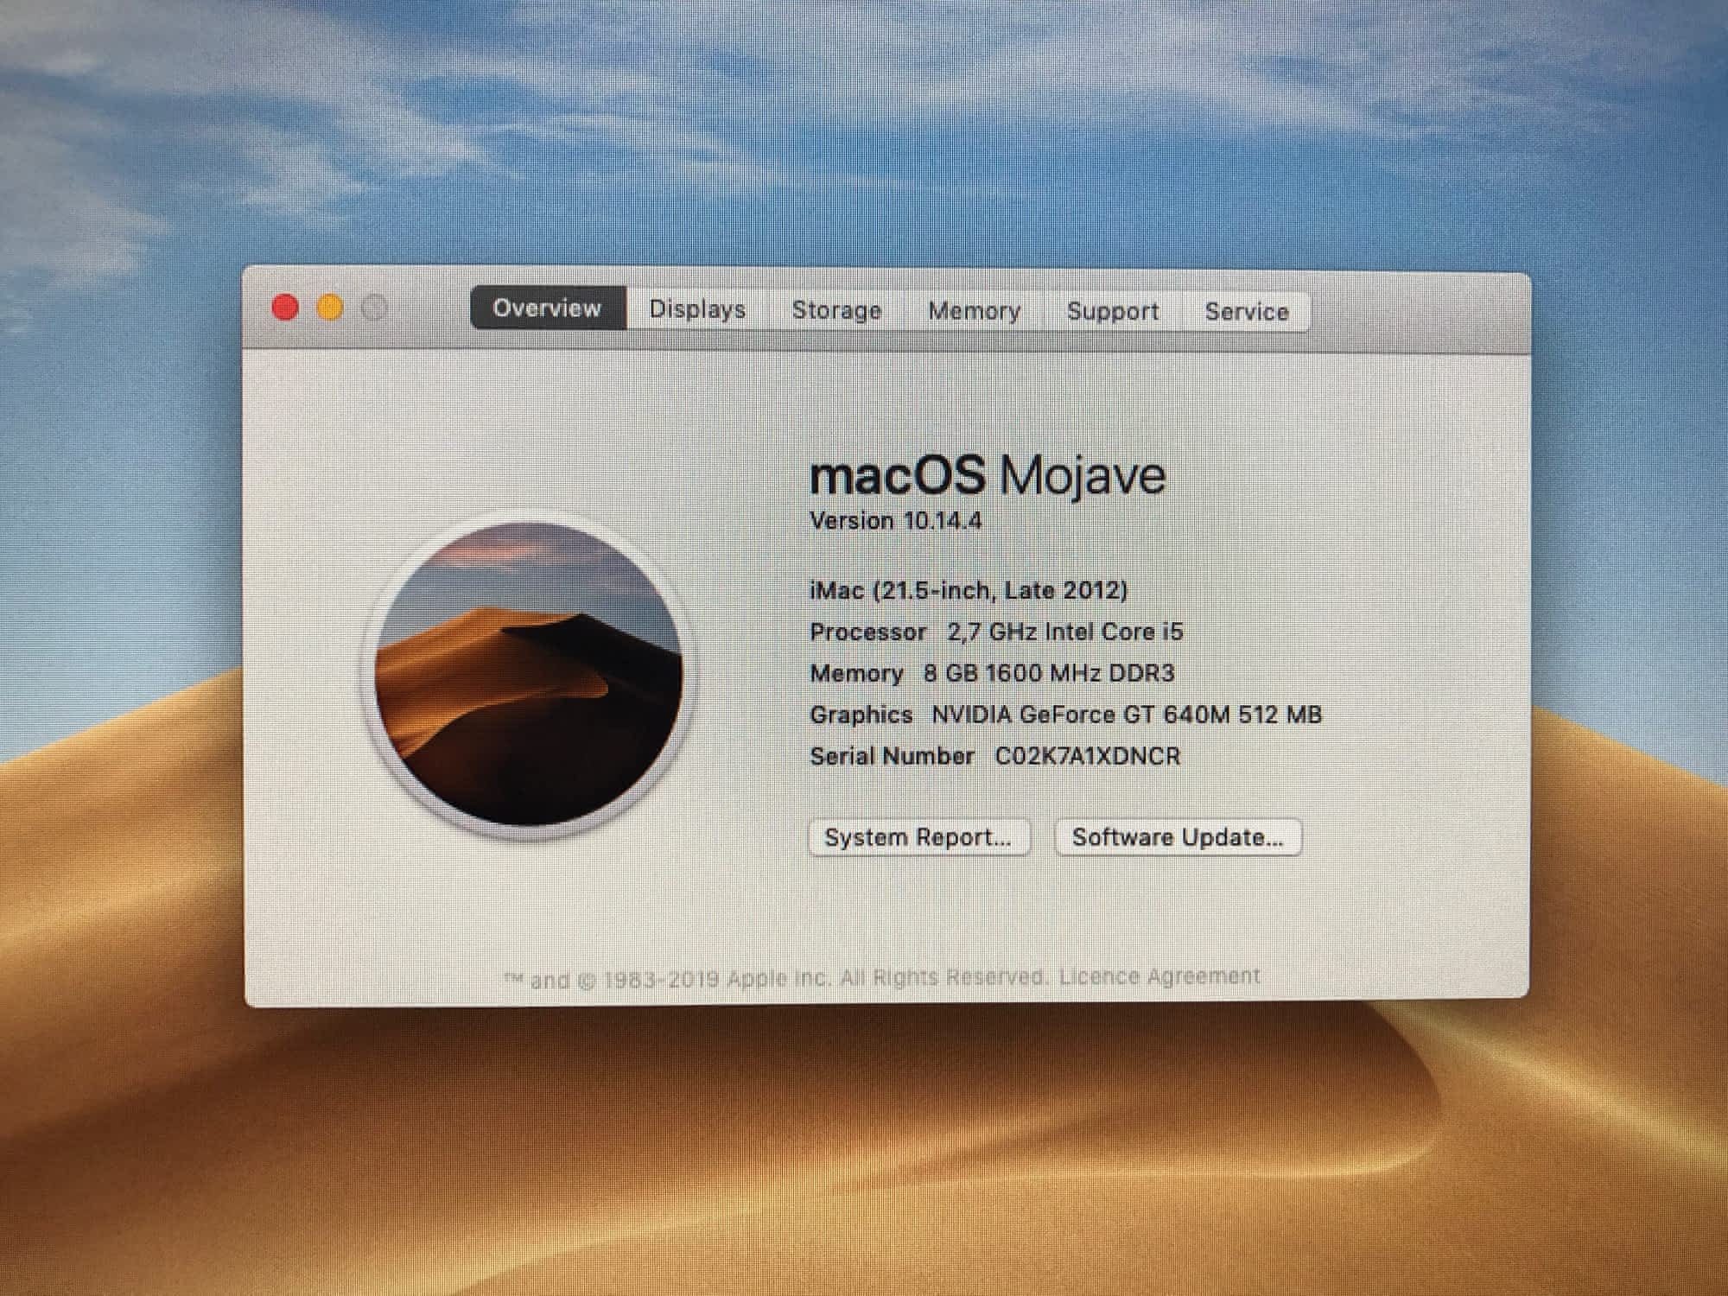1728x1296 pixels.
Task: Click the 8 GB 1600 MHz DDR3 text
Action: pos(1048,673)
